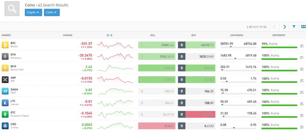
Task: Switch to grid view icon
Action: [303, 27]
